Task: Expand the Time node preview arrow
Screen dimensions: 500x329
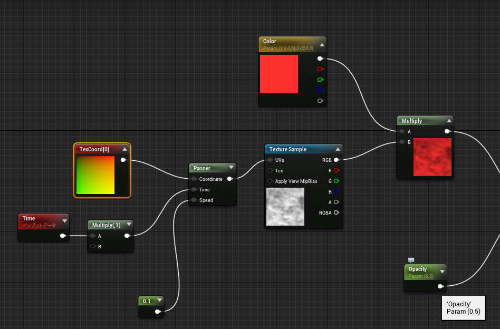Action: pyautogui.click(x=65, y=221)
